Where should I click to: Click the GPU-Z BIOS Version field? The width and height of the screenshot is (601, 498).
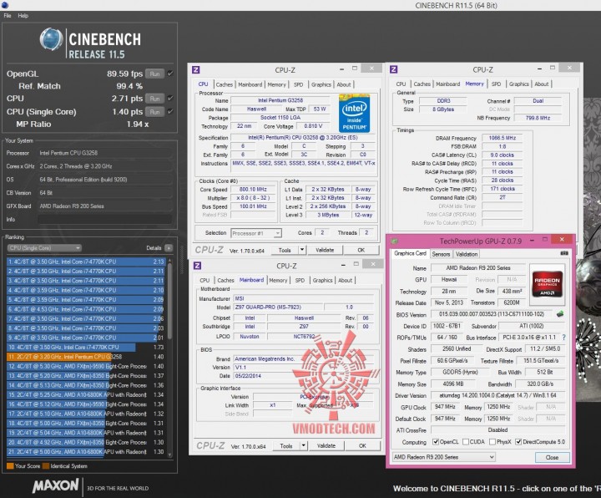pos(492,314)
